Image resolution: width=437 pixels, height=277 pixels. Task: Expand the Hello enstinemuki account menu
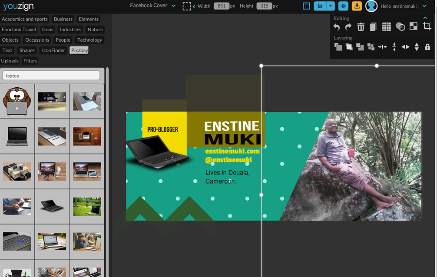tap(424, 6)
